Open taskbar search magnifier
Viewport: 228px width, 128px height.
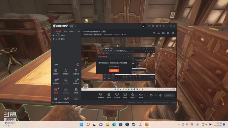click(x=88, y=125)
